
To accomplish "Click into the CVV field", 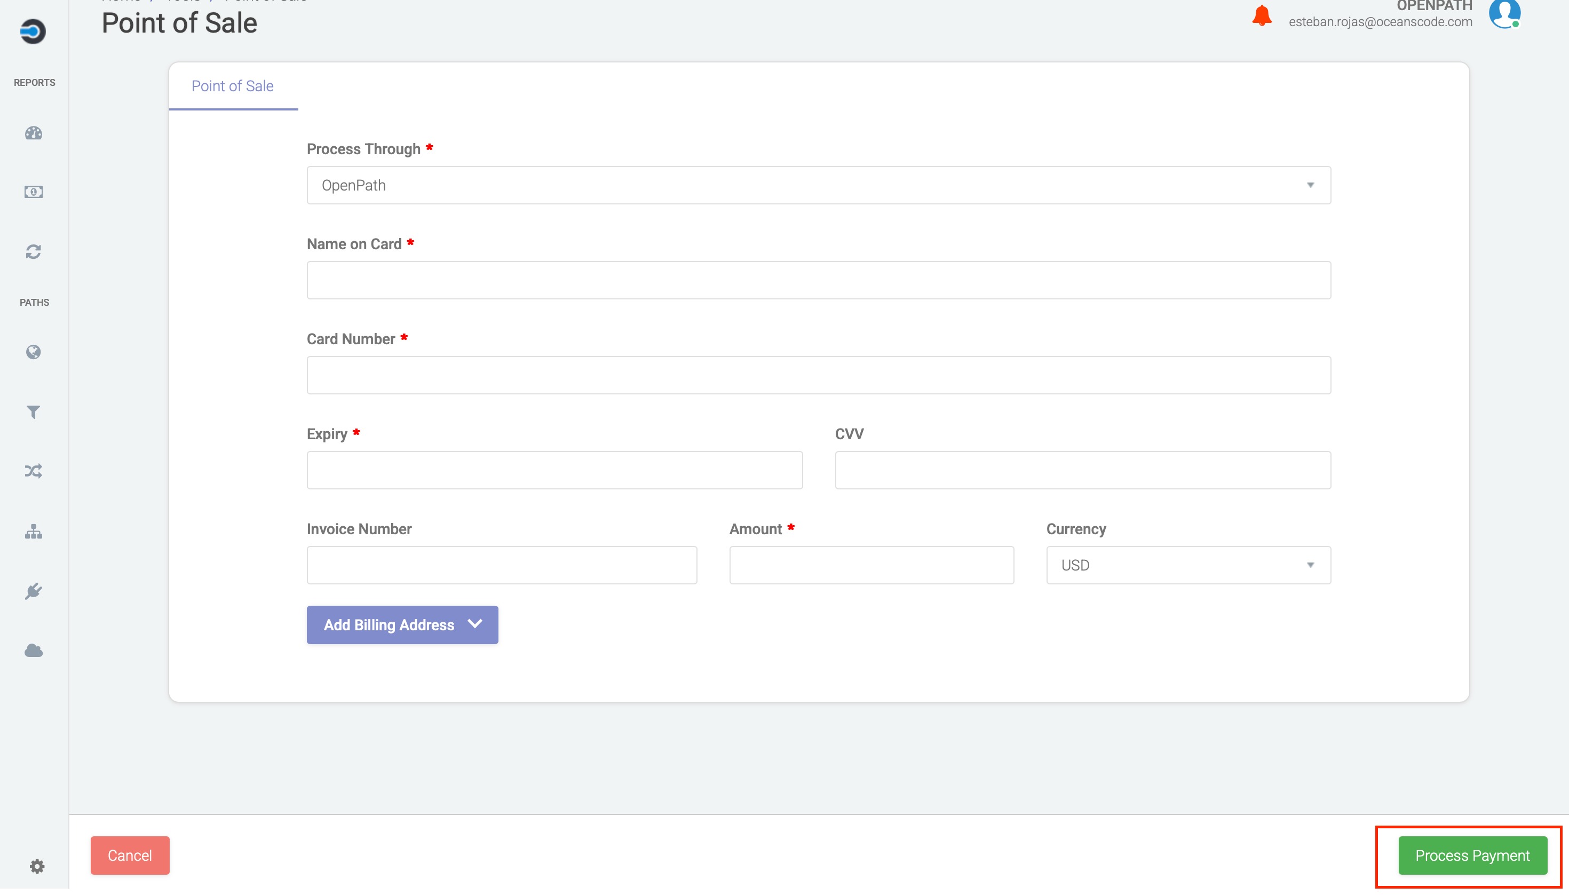I will point(1083,470).
